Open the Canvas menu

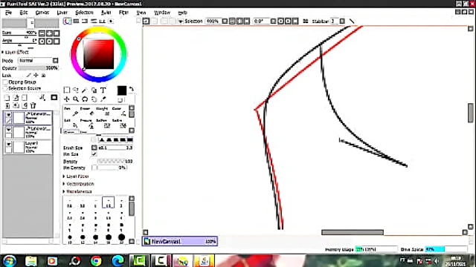[42, 13]
